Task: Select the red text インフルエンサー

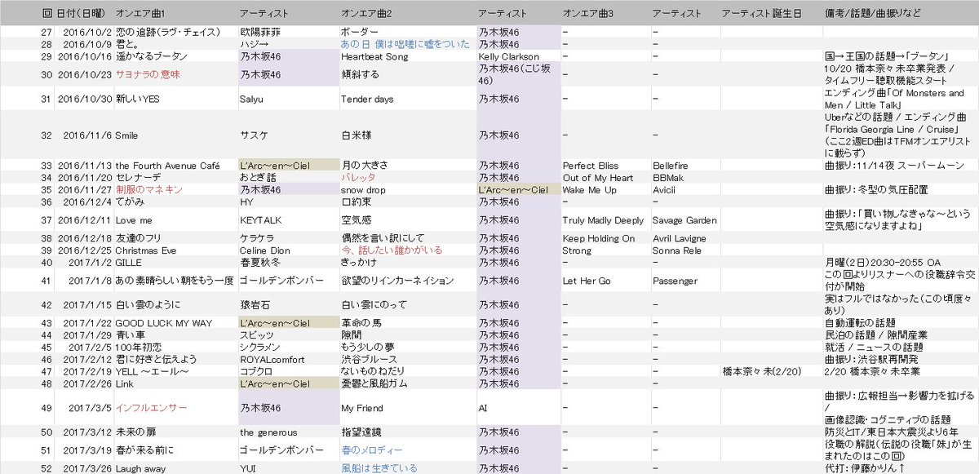Action: 151,407
